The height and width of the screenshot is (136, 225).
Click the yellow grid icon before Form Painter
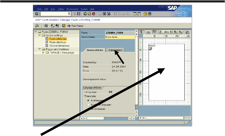(x=64, y=26)
